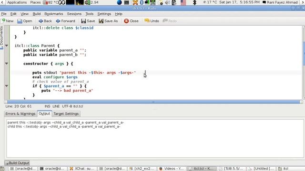Open the Bookmarks menu
The image size is (305, 171).
54,14
